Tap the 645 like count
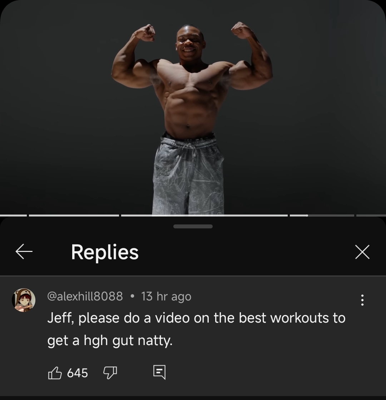386x400 pixels. (x=78, y=373)
